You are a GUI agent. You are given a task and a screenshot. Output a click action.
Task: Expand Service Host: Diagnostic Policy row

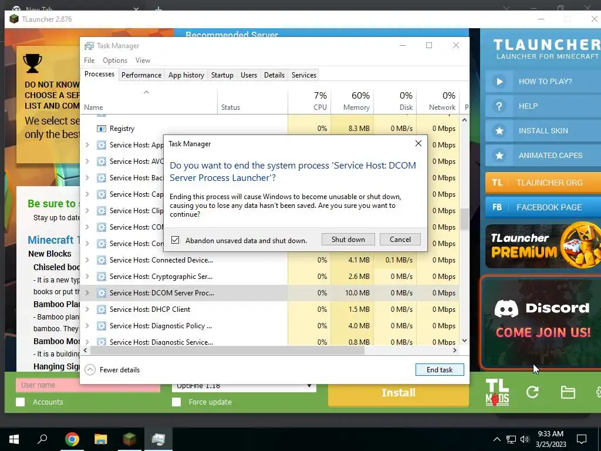click(x=87, y=325)
